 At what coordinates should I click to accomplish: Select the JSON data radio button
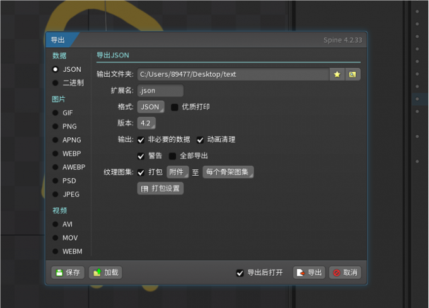(x=56, y=69)
